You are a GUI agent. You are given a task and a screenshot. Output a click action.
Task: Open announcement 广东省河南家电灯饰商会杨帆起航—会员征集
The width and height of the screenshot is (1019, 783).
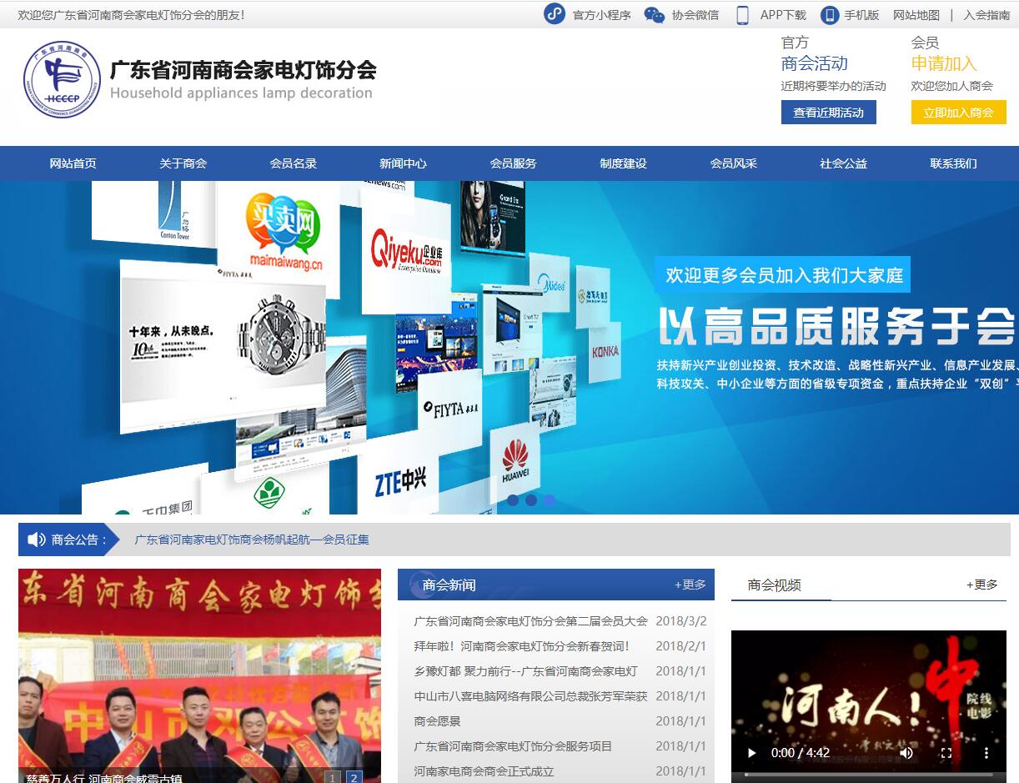coord(252,540)
